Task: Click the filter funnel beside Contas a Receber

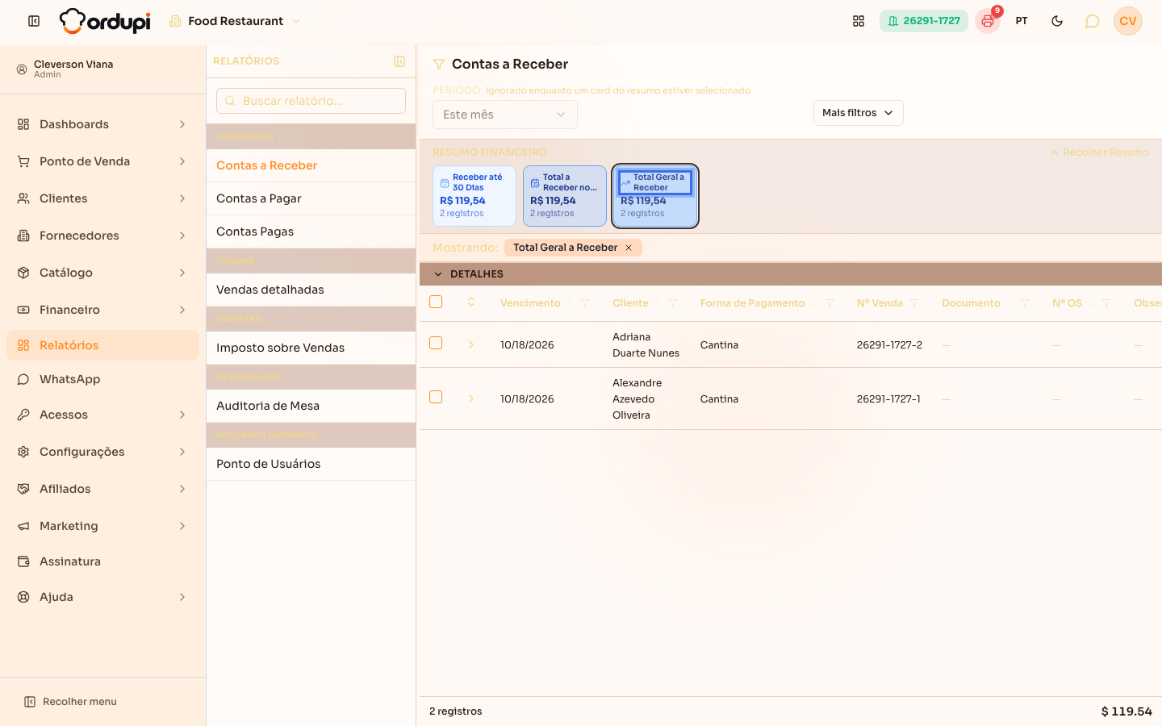Action: (x=439, y=65)
